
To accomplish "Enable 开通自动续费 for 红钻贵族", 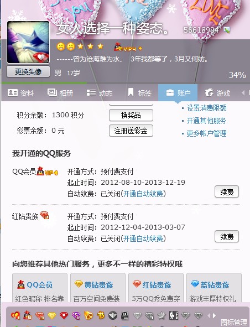I will click(143, 238).
